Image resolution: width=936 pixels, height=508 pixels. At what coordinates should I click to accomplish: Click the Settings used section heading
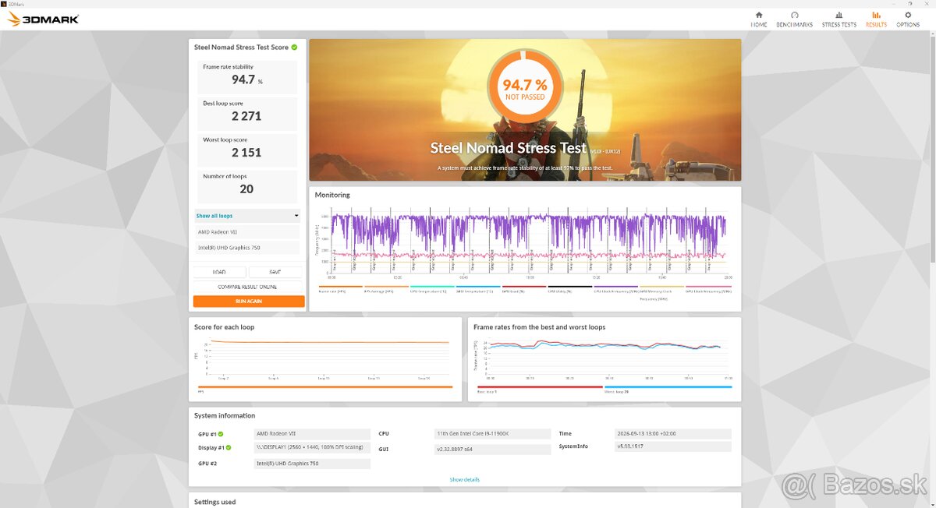[215, 502]
